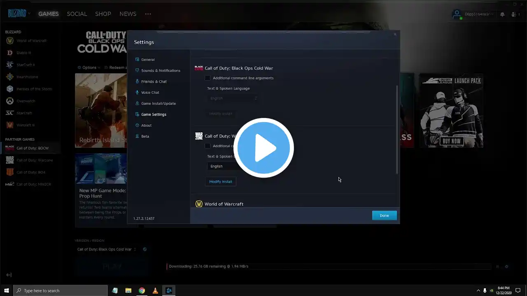Click the Windows search box

coord(61,291)
